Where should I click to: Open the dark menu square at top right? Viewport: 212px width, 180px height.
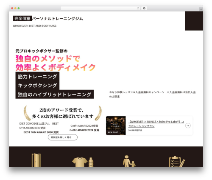(x=194, y=21)
